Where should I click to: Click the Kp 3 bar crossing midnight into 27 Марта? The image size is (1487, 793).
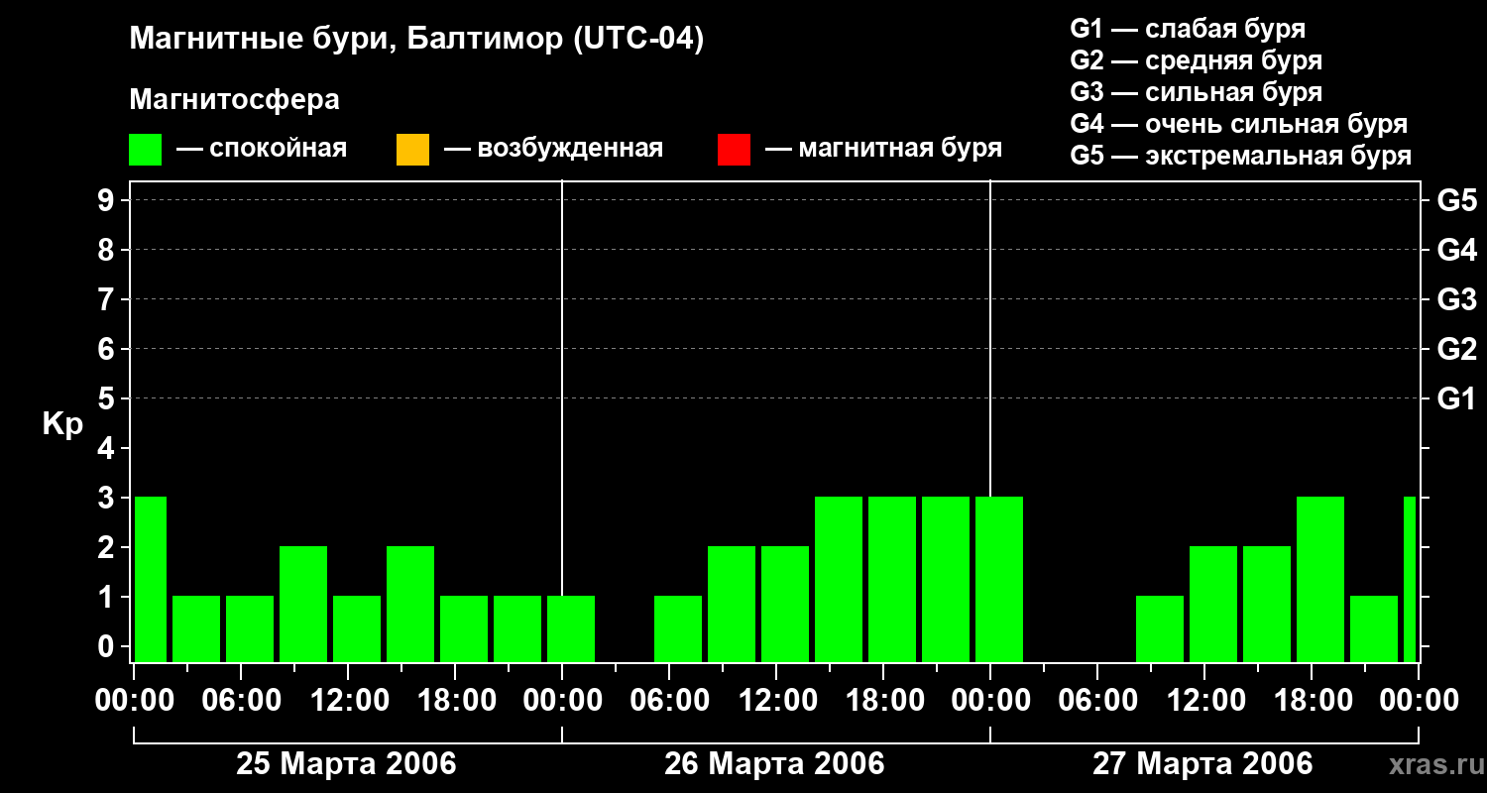point(999,579)
